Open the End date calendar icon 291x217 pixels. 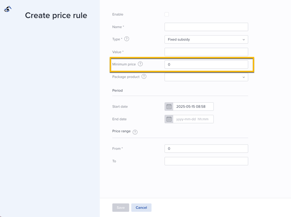click(169, 119)
